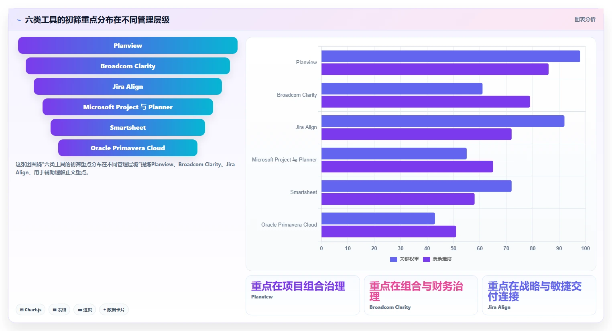Click the 表格 tag chip
This screenshot has height=331, width=612.
tap(59, 310)
